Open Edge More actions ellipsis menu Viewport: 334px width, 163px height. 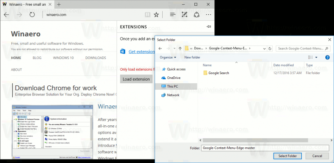[x=209, y=15]
